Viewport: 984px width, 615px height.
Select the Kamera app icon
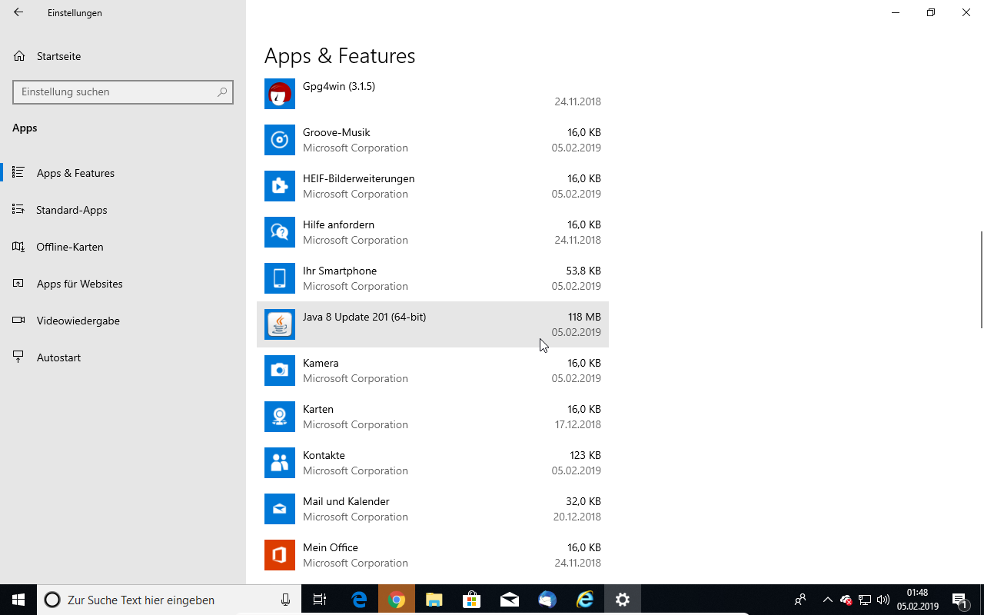click(x=280, y=371)
